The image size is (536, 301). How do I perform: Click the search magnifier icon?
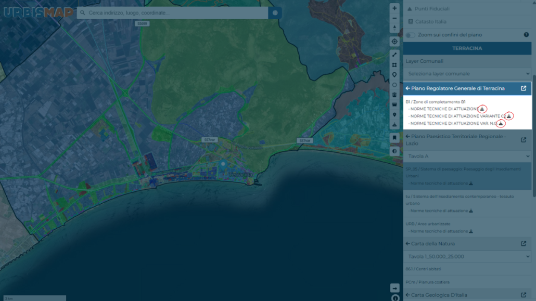pos(82,13)
